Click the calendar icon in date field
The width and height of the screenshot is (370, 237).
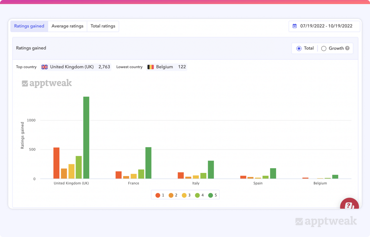[294, 26]
